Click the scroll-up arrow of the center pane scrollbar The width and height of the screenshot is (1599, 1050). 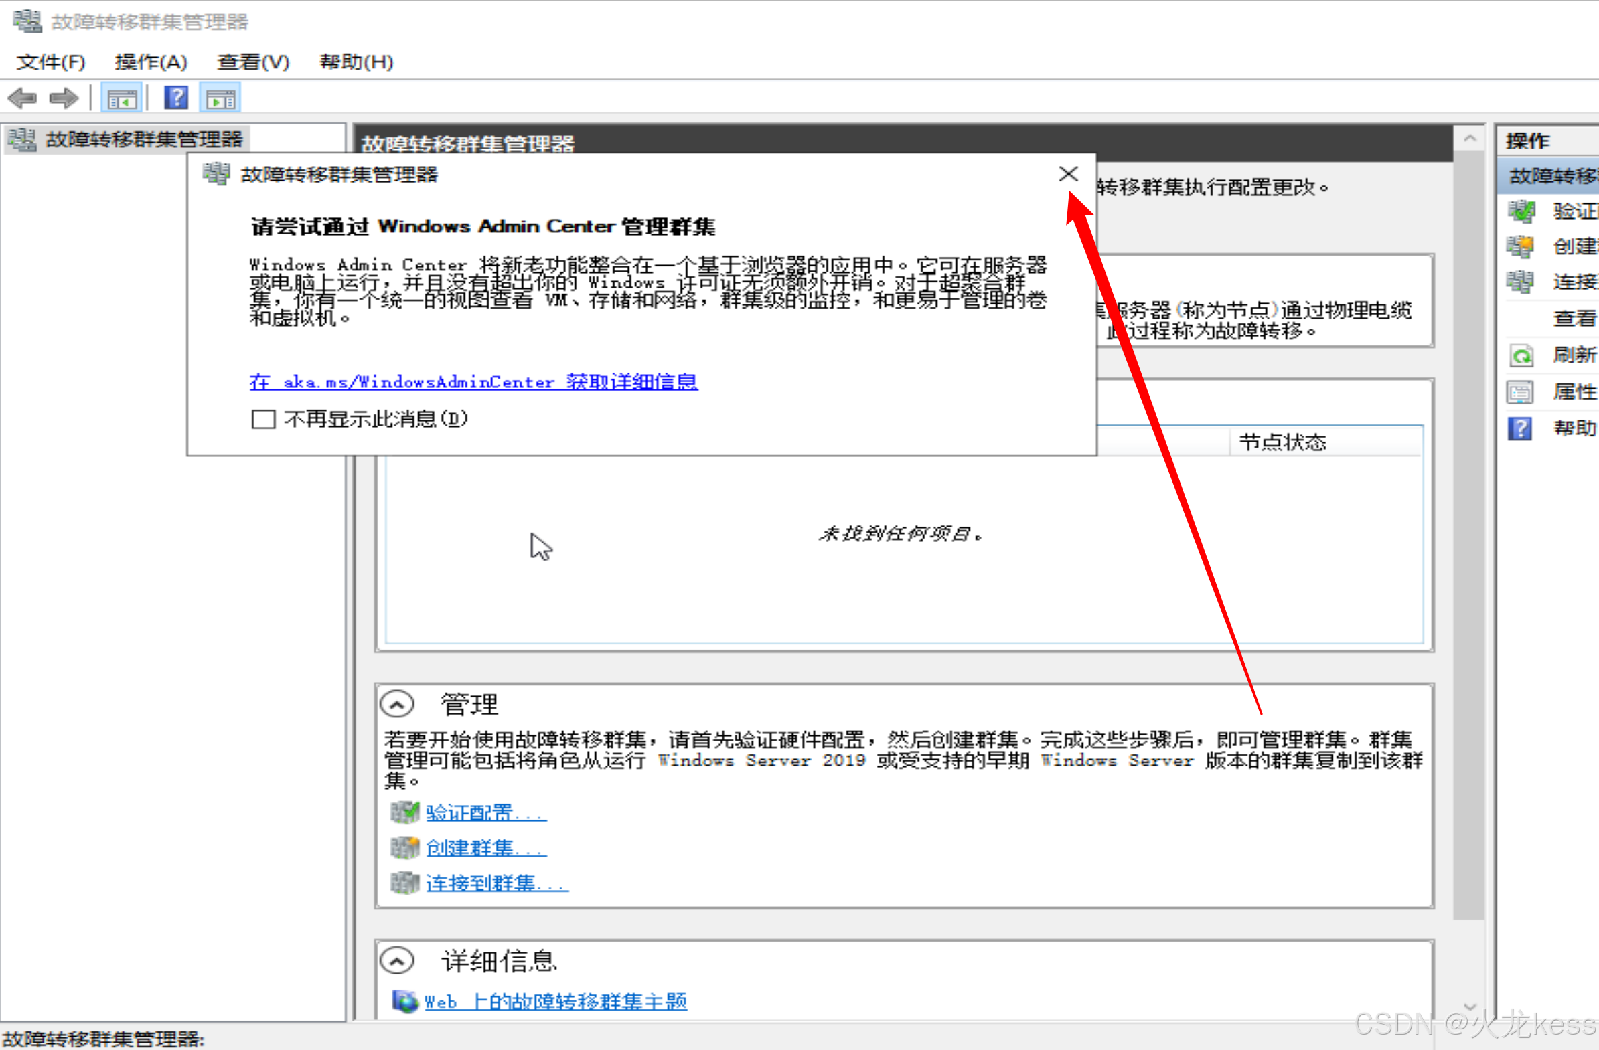click(x=1469, y=139)
